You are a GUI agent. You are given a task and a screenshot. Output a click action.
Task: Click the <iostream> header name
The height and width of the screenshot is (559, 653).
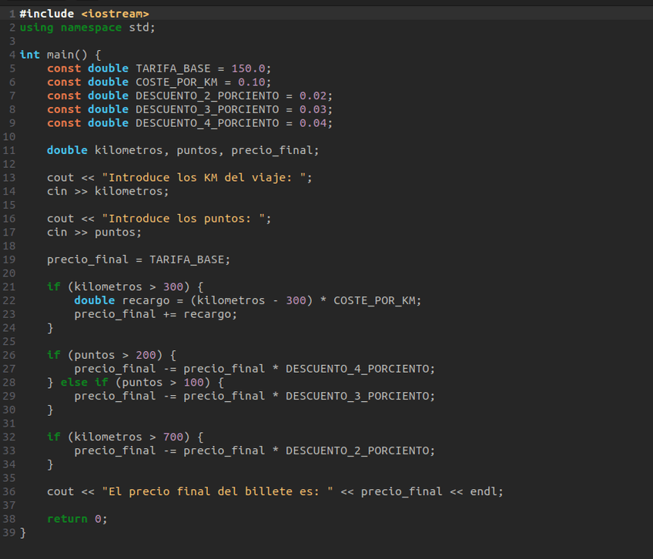point(115,14)
